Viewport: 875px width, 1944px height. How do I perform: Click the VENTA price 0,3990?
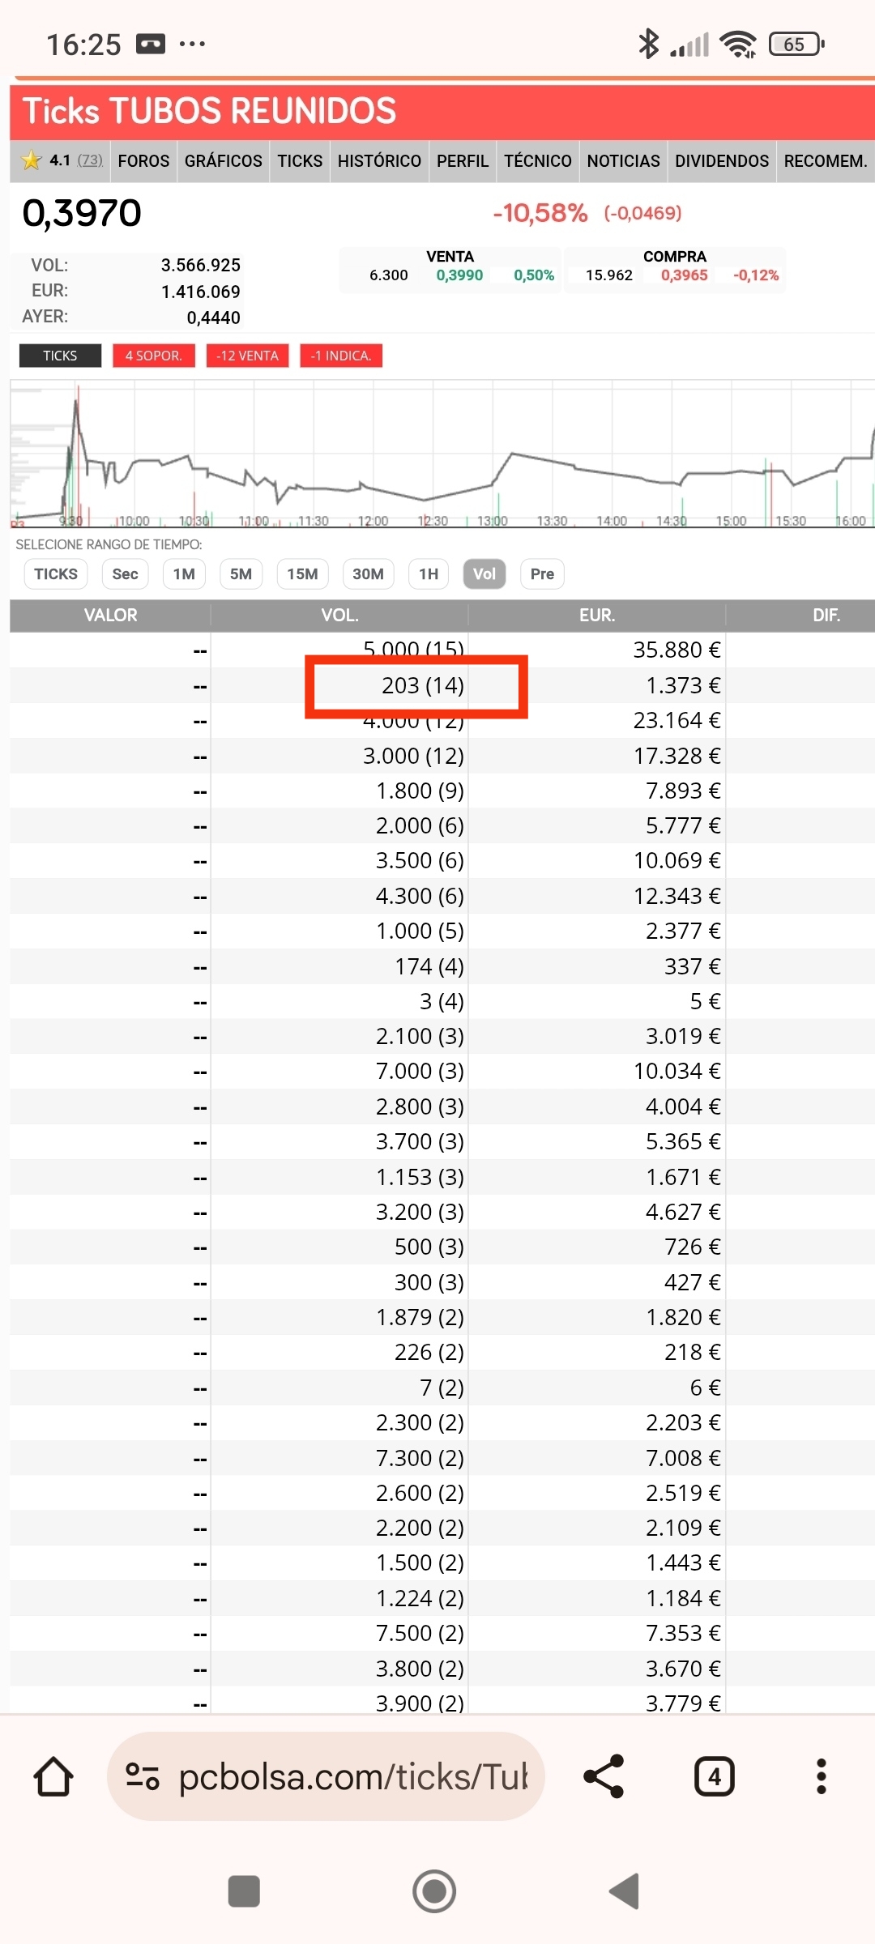coord(459,275)
